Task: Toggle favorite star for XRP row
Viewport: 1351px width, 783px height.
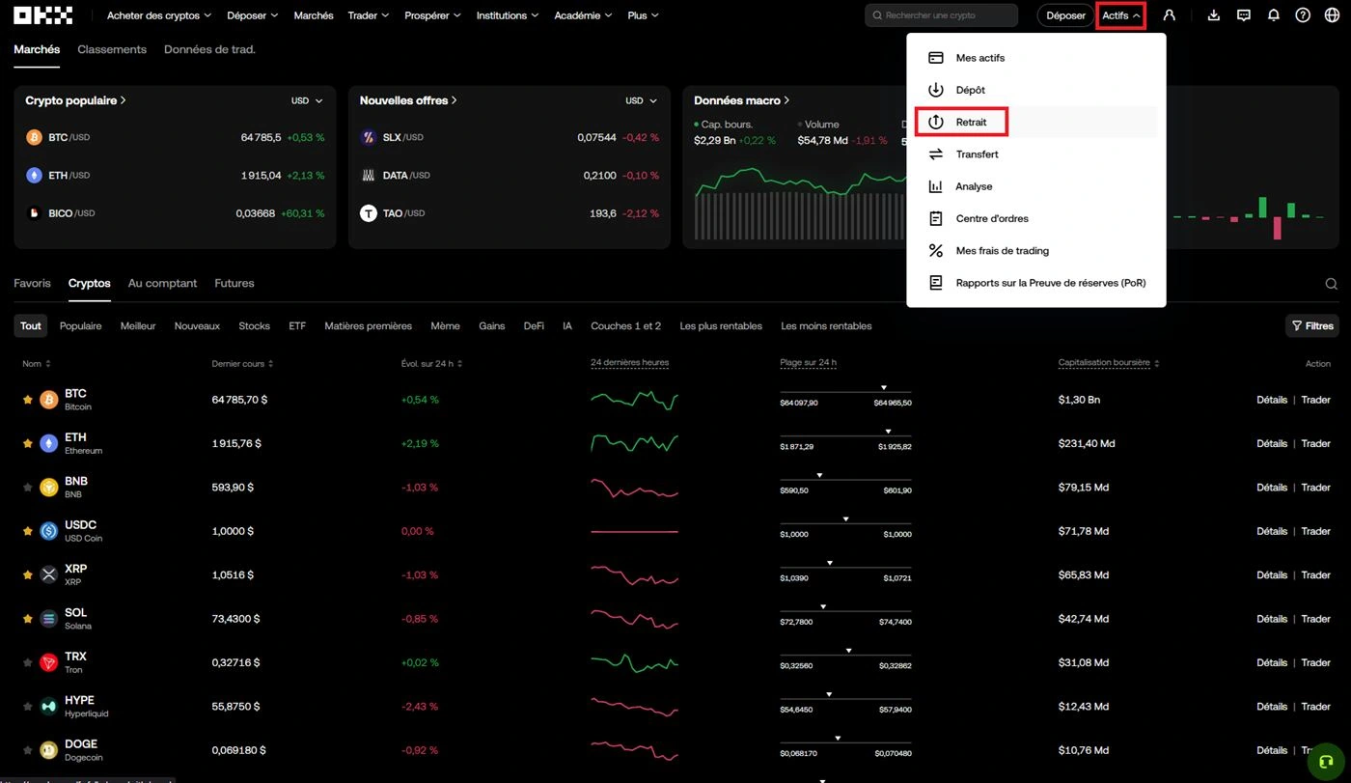Action: (27, 575)
